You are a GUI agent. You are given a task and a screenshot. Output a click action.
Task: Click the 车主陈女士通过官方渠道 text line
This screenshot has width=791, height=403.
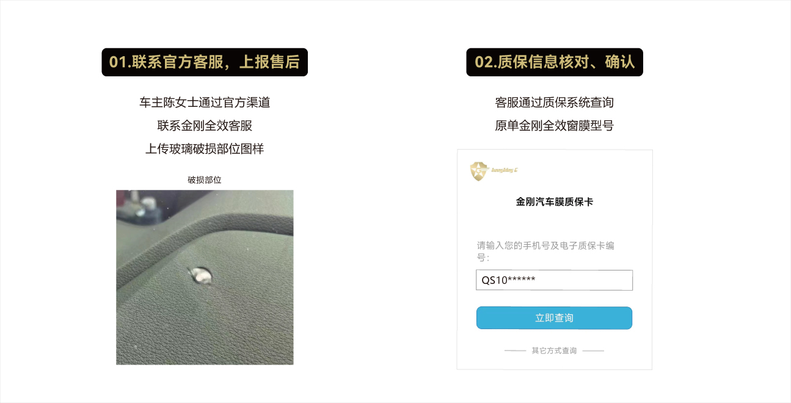coord(205,103)
